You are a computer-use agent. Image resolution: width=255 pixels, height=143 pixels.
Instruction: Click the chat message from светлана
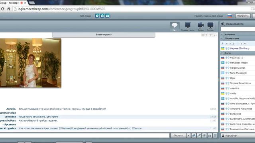pos(38,117)
